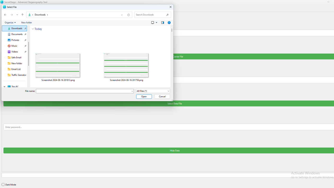Open the preview pane toggle icon

(x=163, y=23)
